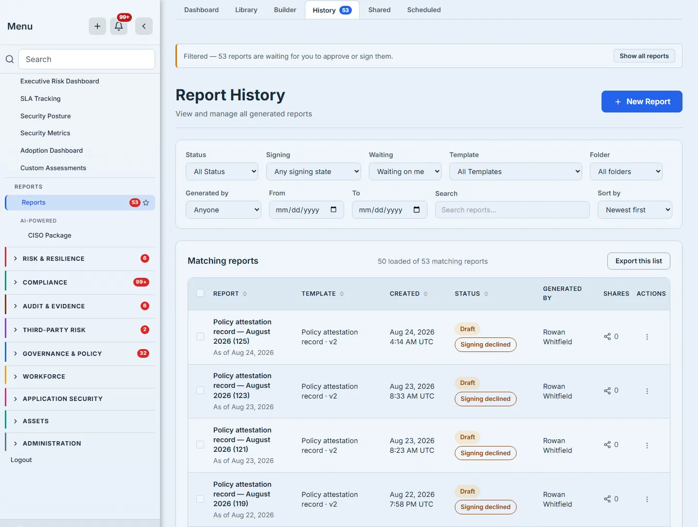Expand the Compliance section
The height and width of the screenshot is (527, 698).
click(x=80, y=283)
